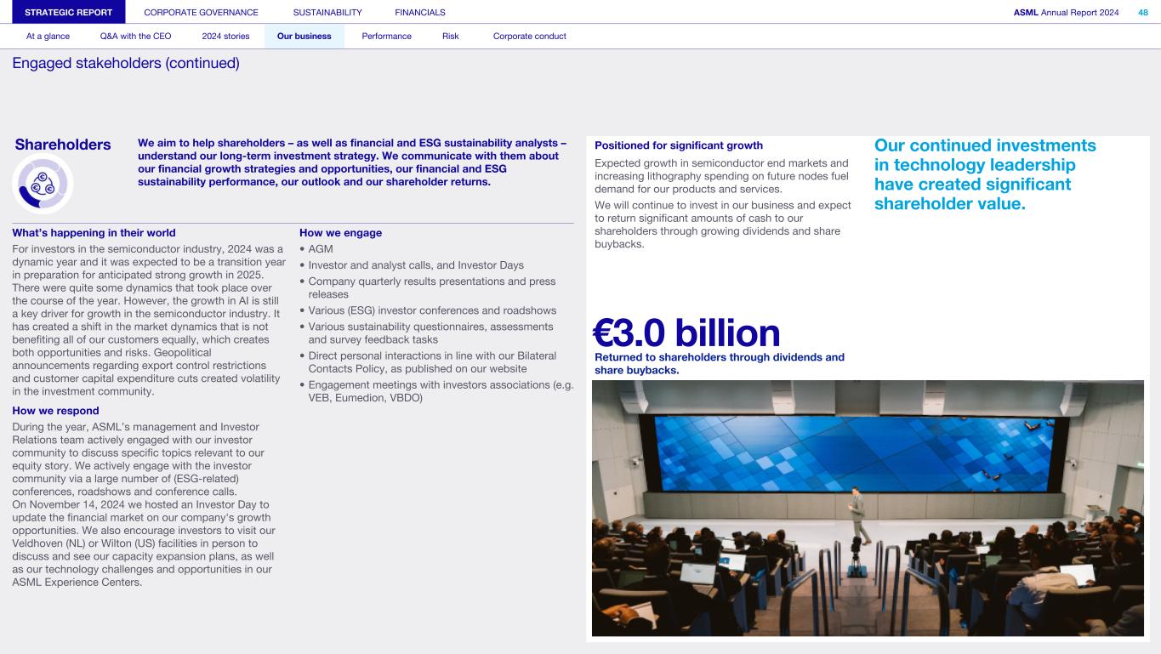This screenshot has height=654, width=1161.
Task: Select the At a glance sub-tab
Action: tap(48, 36)
